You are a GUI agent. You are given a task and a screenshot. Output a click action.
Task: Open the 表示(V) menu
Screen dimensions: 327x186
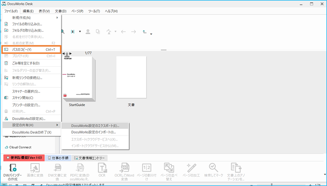pos(44,11)
